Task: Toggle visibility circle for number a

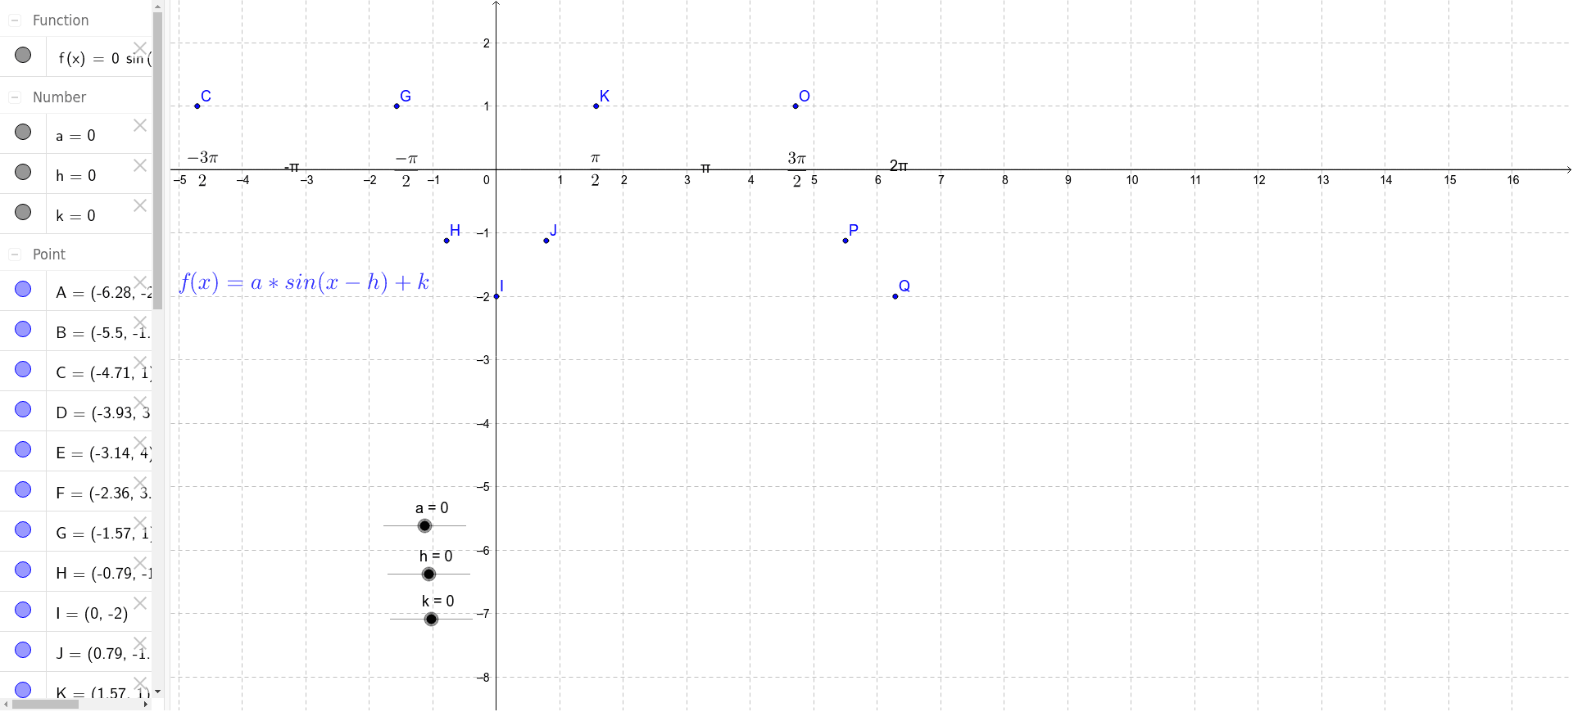Action: tap(23, 132)
